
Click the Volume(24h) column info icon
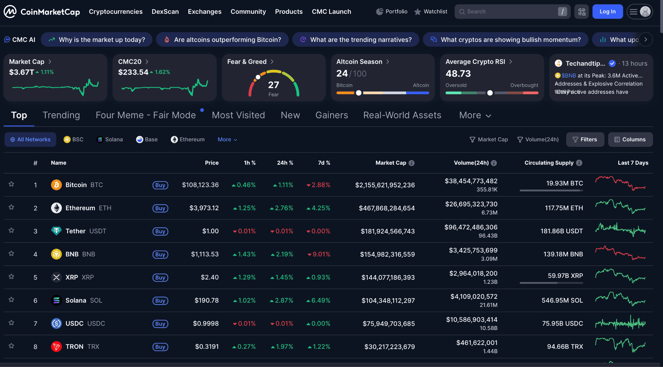click(x=494, y=163)
